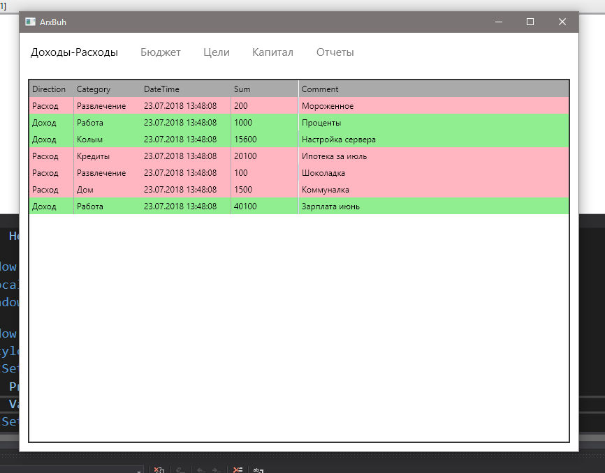The width and height of the screenshot is (605, 473).
Task: Click the Sum column header
Action: tap(242, 89)
